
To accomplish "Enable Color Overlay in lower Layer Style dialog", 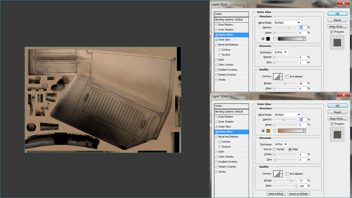I will (x=217, y=157).
